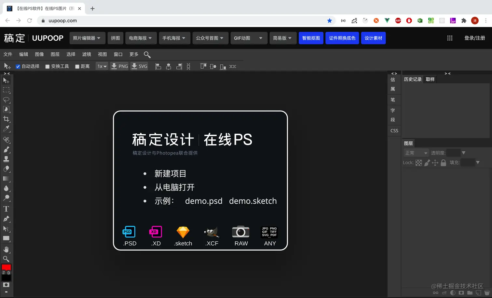The height and width of the screenshot is (298, 492).
Task: Select the Blur droplet tool
Action: [6, 188]
